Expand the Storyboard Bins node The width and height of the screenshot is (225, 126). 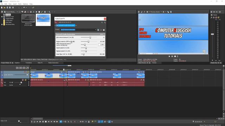click(2, 24)
